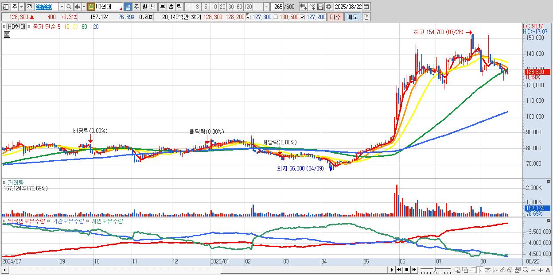This screenshot has height=275, width=553.
Task: Click the stop replay button
Action: (x=407, y=270)
